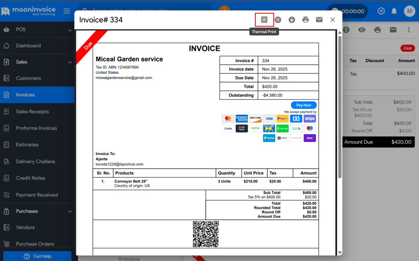Click the Pay Now button
Viewport: 419px width, 261px height.
pyautogui.click(x=304, y=105)
